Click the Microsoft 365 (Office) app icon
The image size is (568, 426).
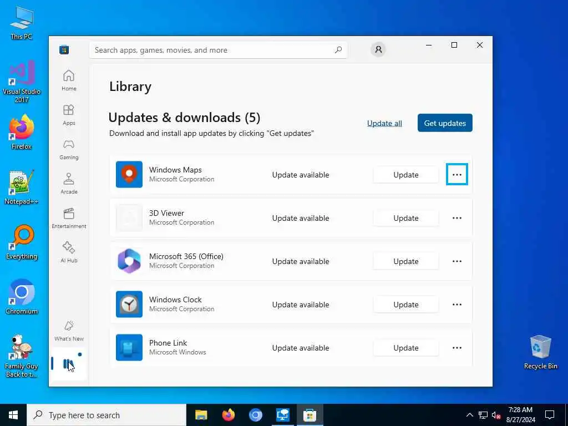click(129, 261)
